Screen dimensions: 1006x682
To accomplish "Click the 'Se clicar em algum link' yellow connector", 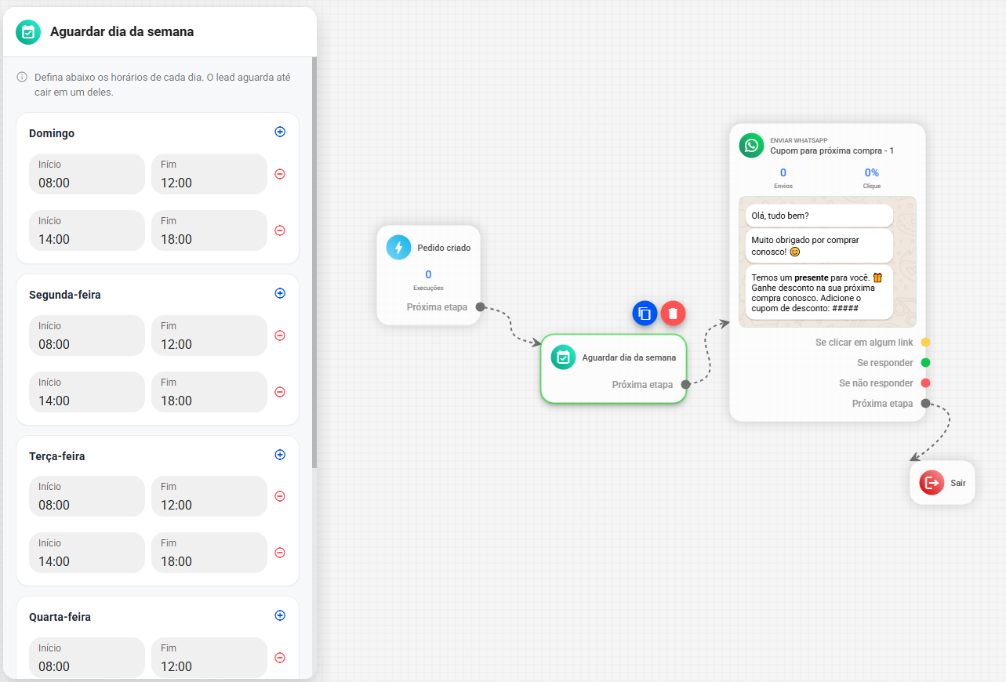I will 925,343.
